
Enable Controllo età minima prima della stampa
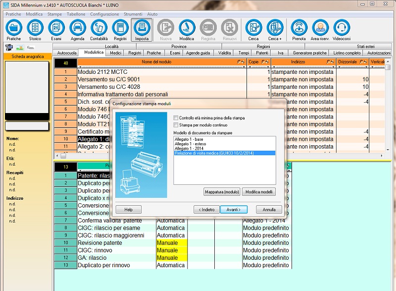(x=176, y=117)
